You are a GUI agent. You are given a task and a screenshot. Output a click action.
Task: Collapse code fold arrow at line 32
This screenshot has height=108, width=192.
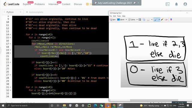[x=10, y=90]
